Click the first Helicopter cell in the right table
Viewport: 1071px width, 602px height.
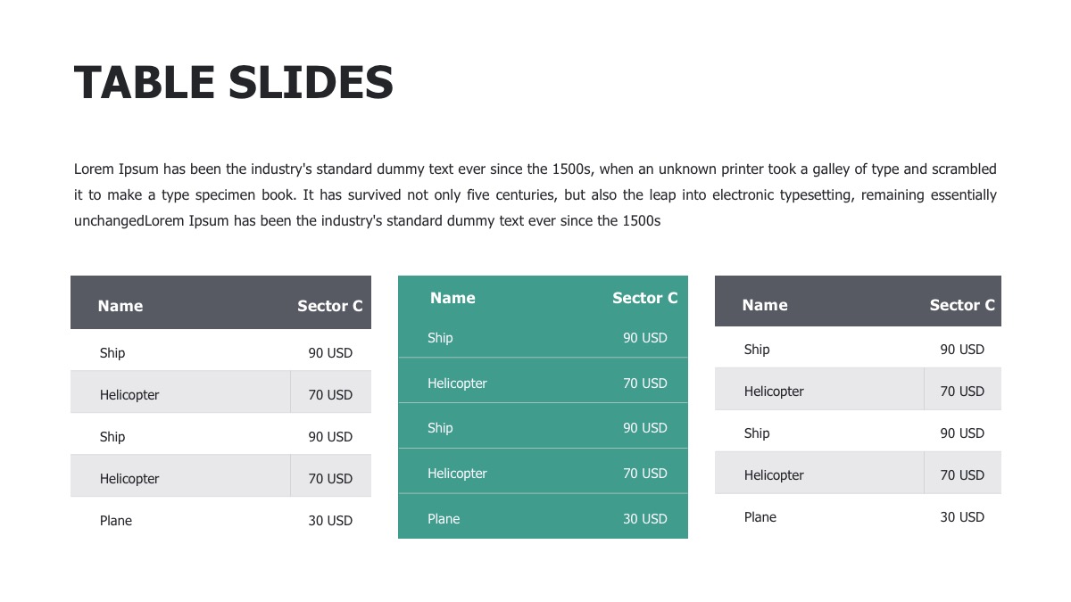click(x=774, y=392)
